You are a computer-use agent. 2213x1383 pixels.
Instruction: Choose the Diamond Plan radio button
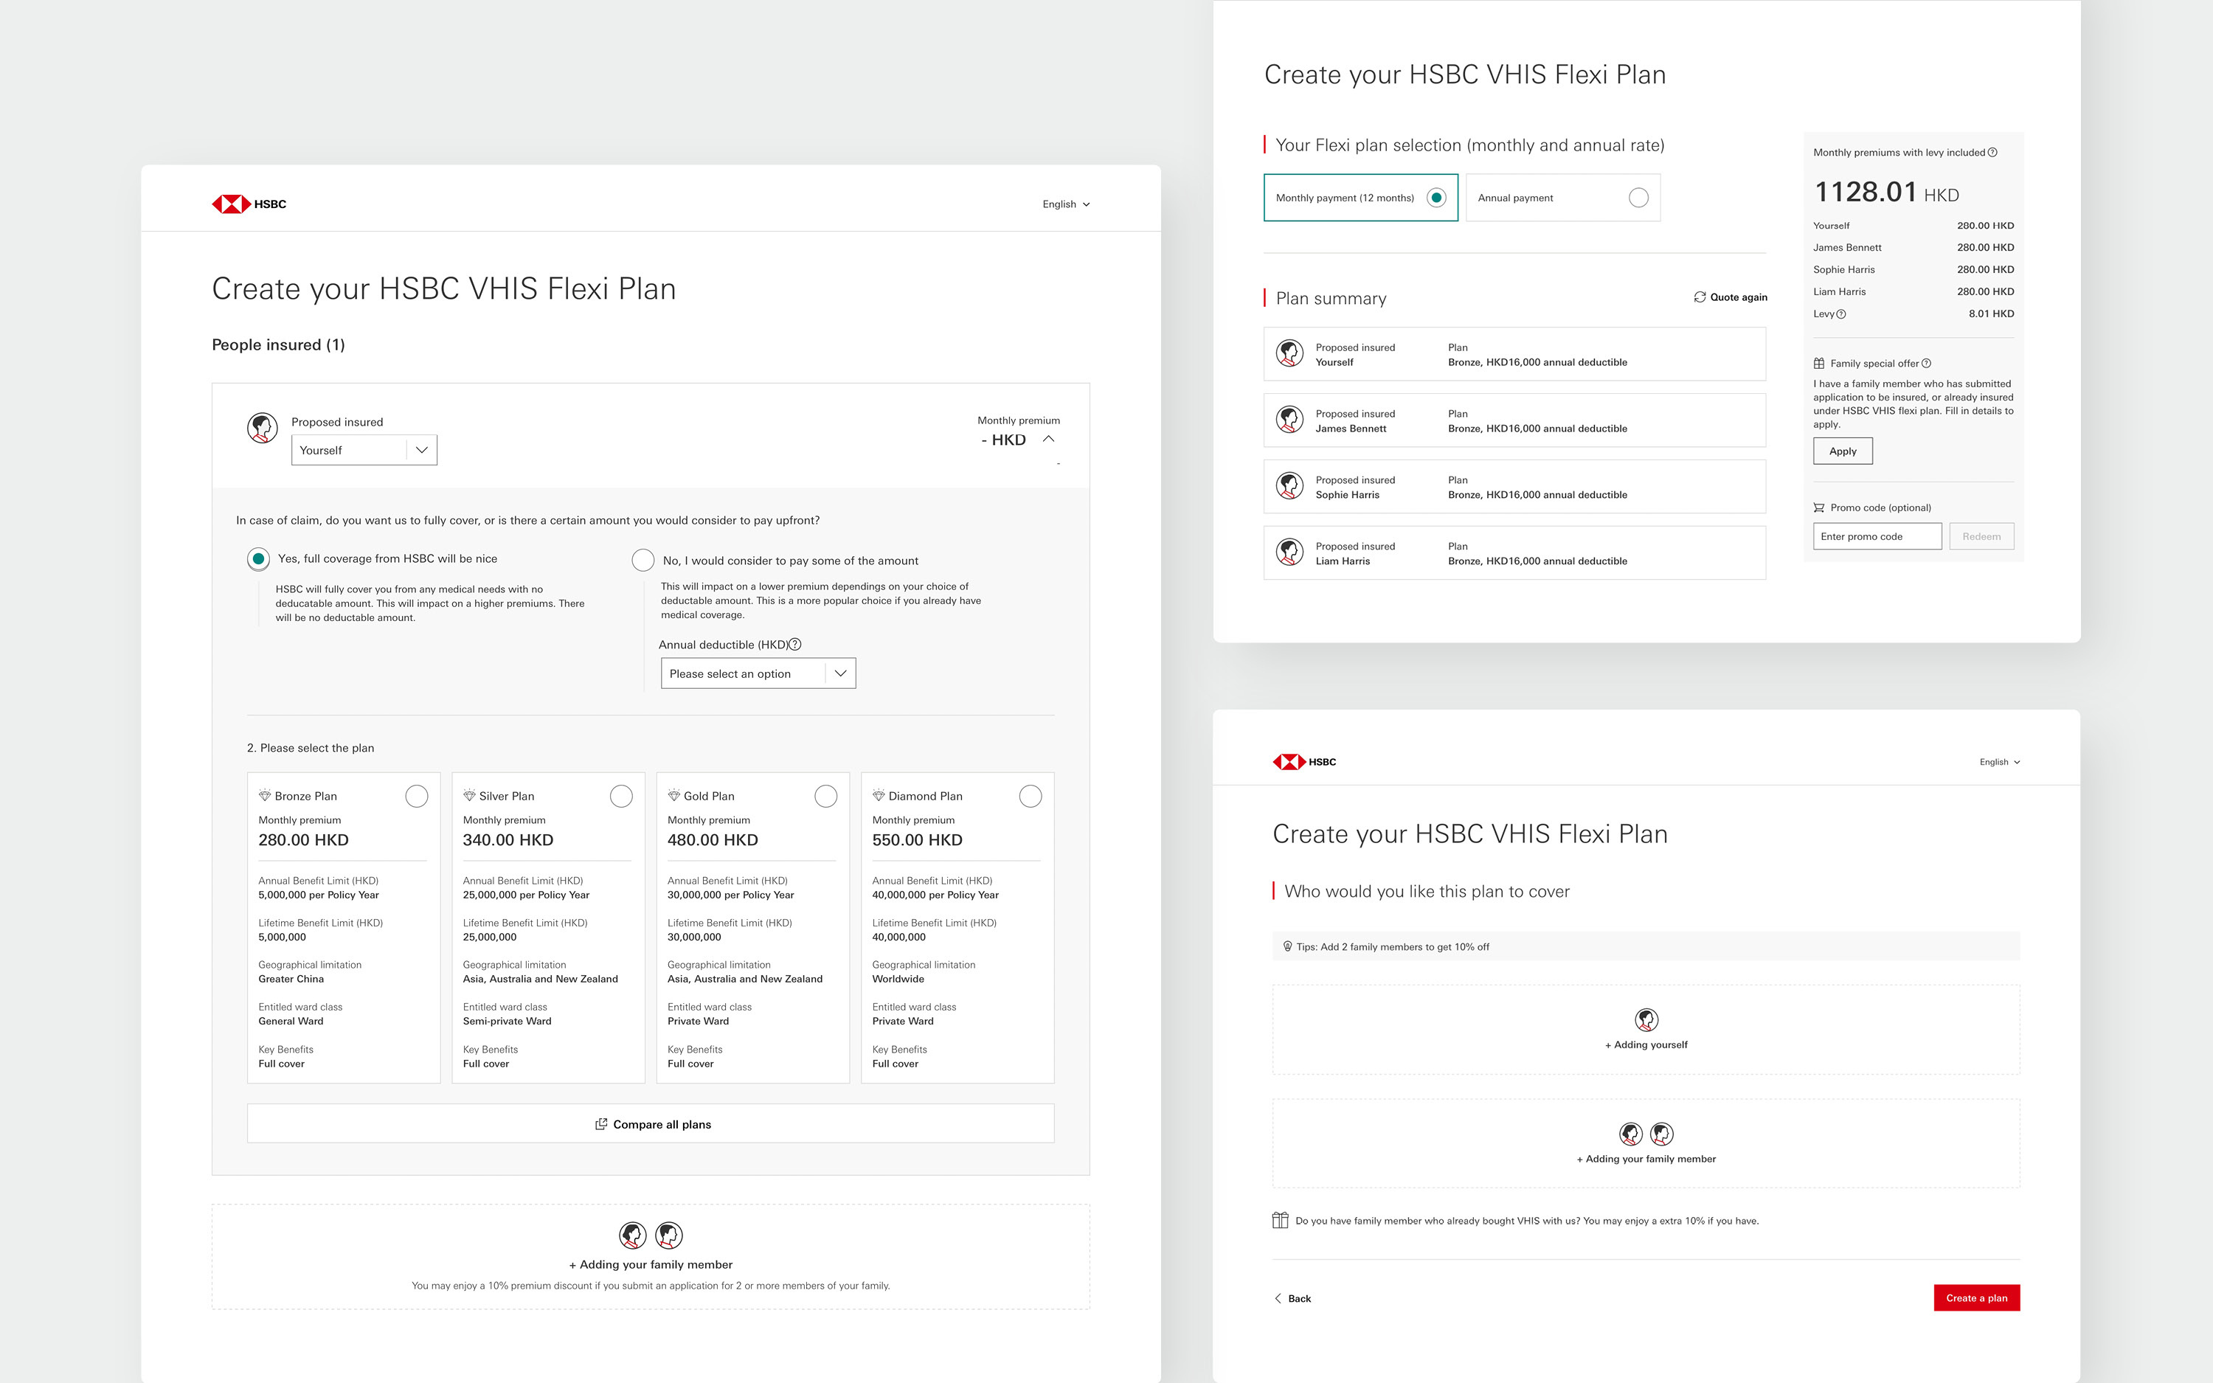[1031, 796]
